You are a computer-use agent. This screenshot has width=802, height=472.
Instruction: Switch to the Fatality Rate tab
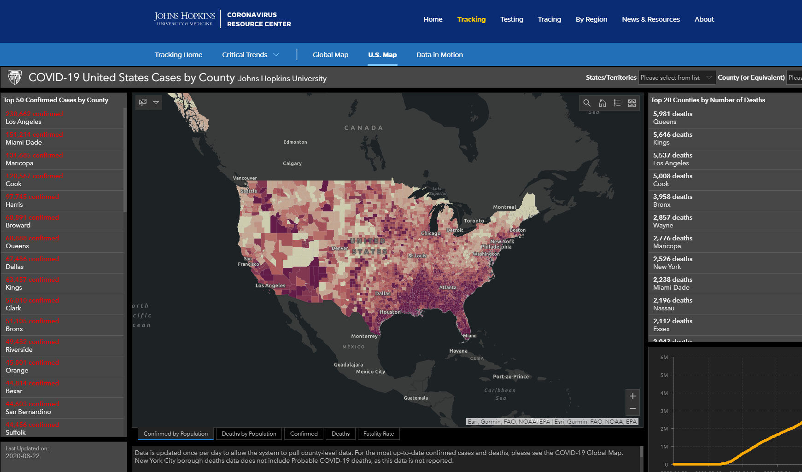click(379, 434)
